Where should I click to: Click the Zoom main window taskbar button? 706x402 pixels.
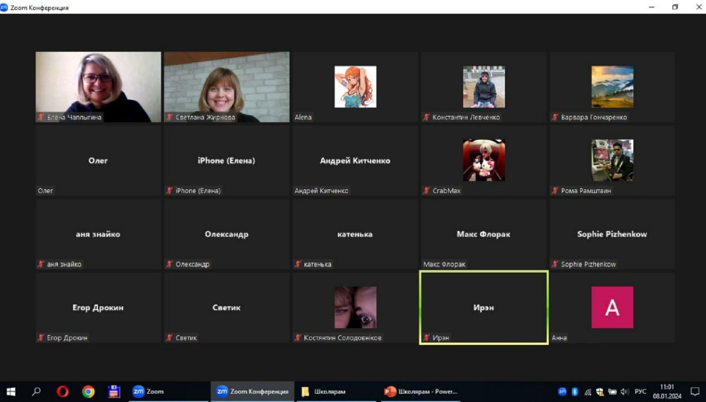pos(149,392)
